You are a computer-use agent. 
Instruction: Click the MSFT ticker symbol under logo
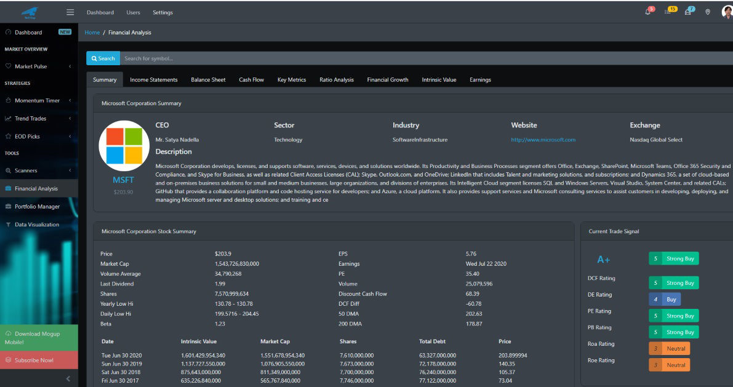click(124, 180)
